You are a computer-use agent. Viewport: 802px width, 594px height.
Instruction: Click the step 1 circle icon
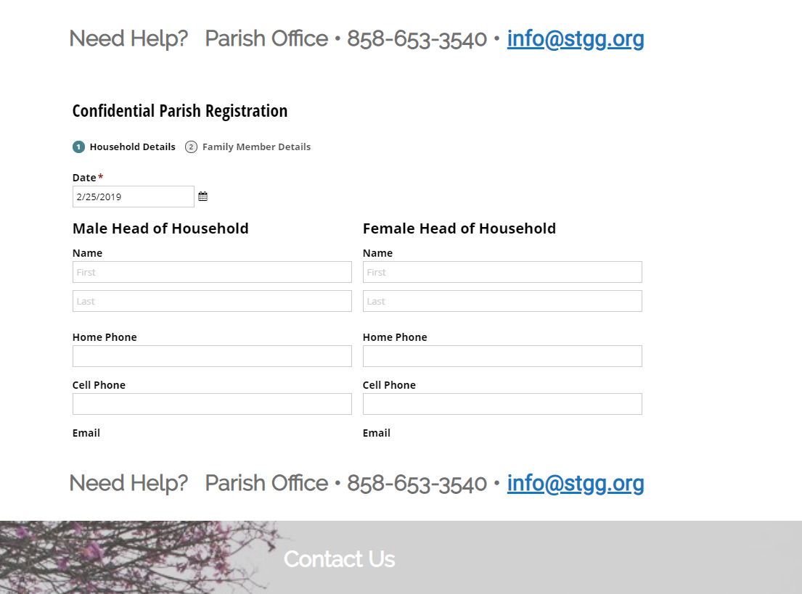78,147
